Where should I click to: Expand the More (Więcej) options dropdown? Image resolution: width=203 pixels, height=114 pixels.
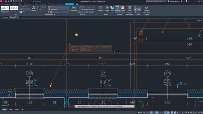tap(138, 7)
